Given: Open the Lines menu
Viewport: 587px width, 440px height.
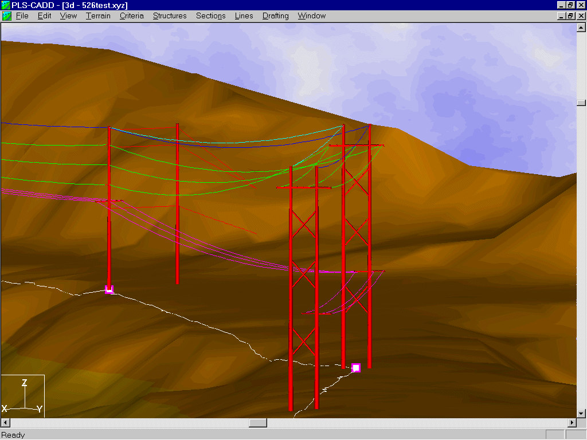Looking at the screenshot, I should point(244,16).
